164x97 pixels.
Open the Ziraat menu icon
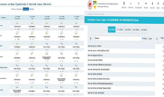pyautogui.click(x=158, y=4)
